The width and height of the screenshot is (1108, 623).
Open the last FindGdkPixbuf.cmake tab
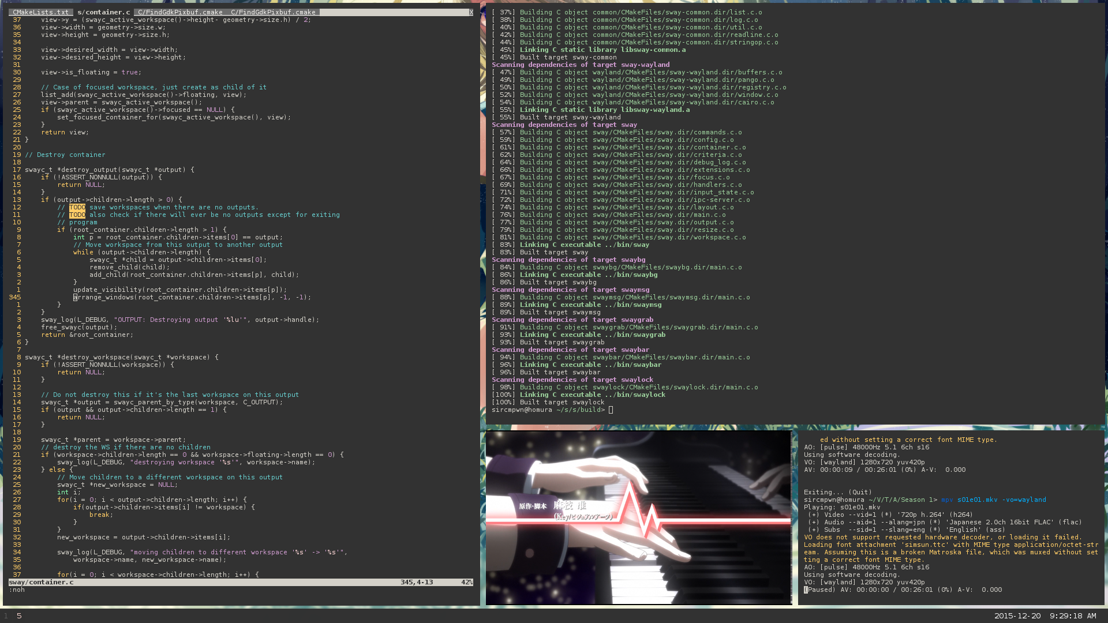point(273,12)
